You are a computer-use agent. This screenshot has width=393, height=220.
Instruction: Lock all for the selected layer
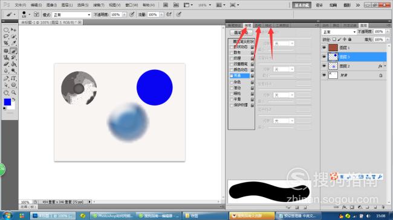click(x=349, y=39)
